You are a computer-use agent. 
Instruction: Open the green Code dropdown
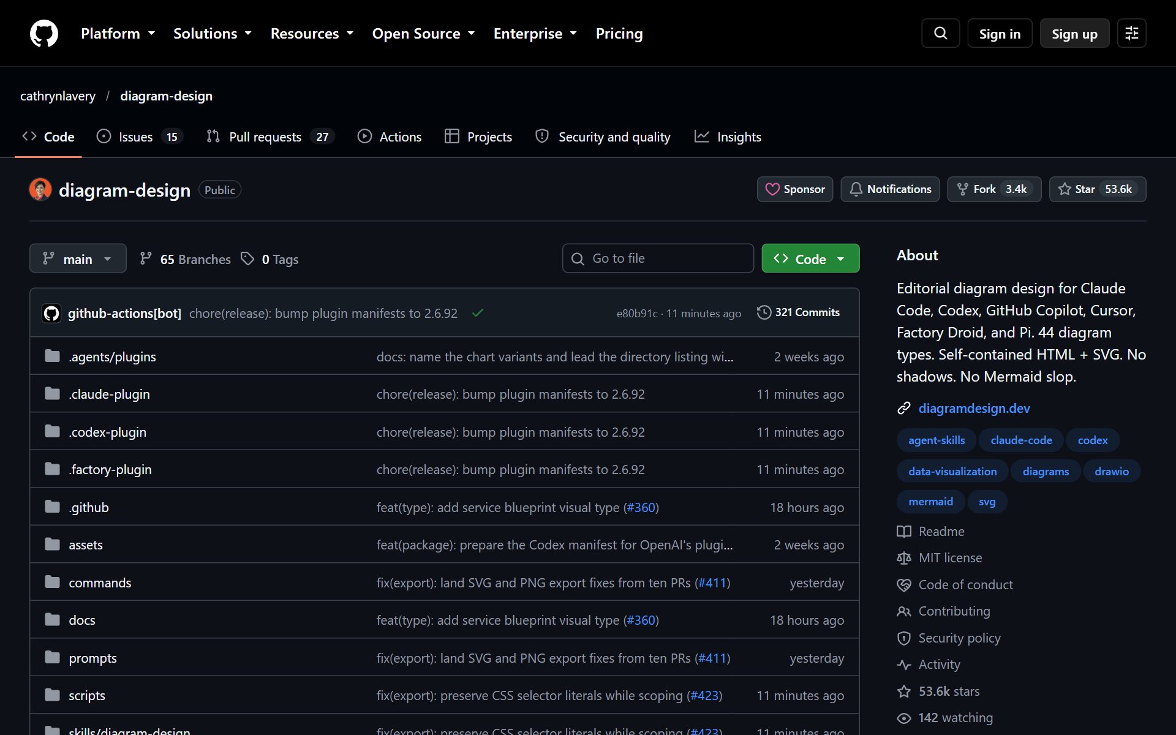coord(810,258)
